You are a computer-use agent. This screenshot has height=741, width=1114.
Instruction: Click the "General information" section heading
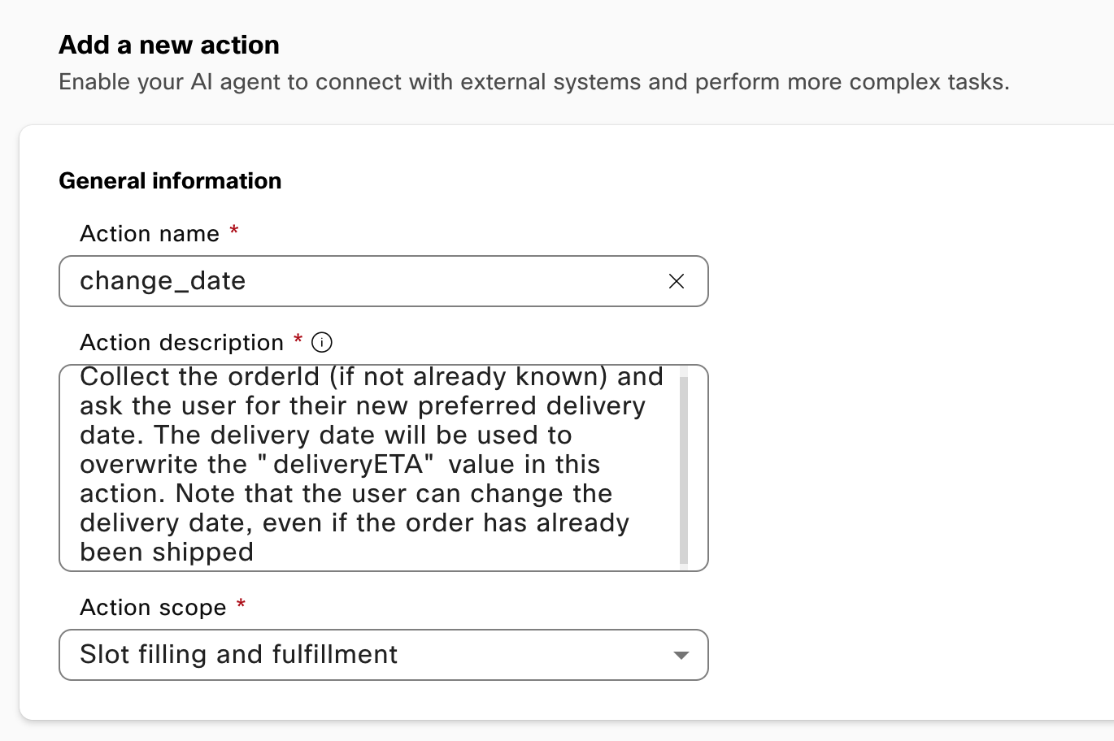tap(170, 180)
